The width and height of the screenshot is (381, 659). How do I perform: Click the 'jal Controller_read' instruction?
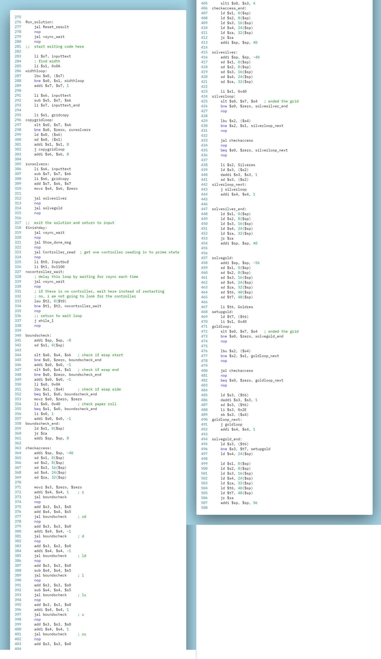[x=55, y=252]
